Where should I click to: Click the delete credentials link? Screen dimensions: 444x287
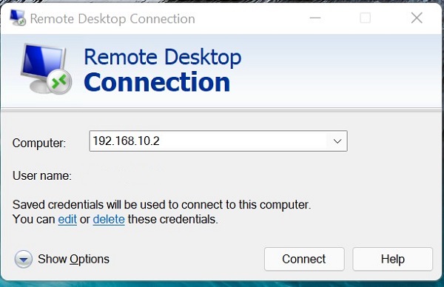point(109,220)
